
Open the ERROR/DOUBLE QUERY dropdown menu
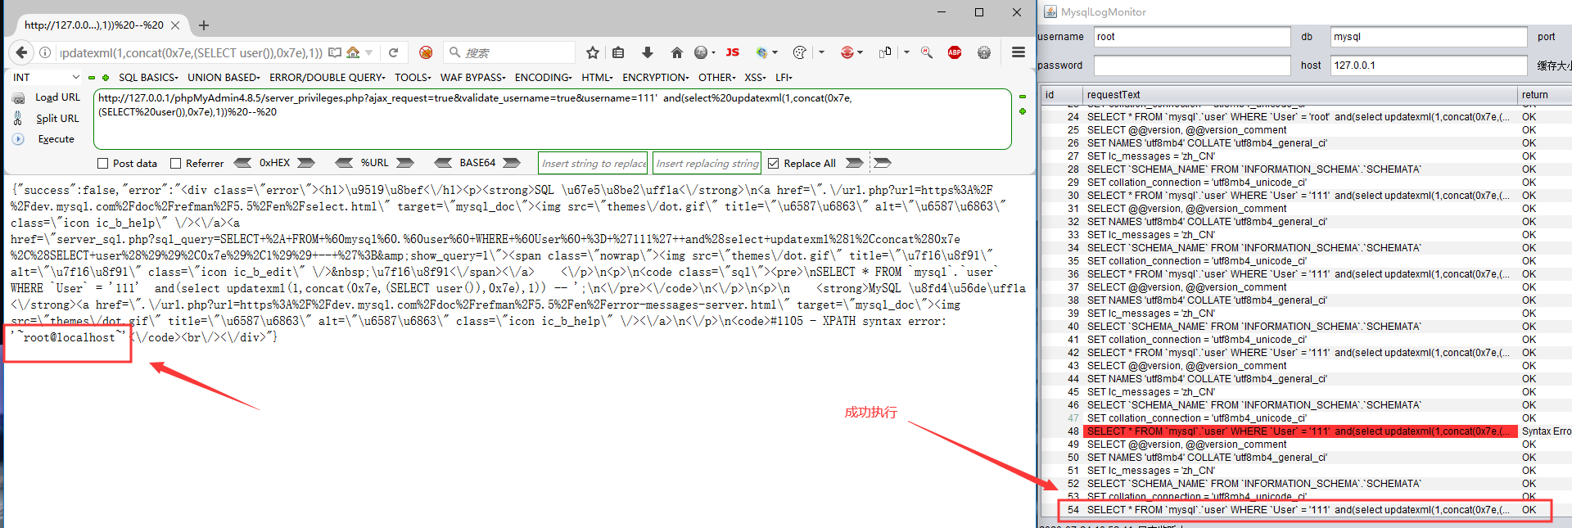[327, 78]
